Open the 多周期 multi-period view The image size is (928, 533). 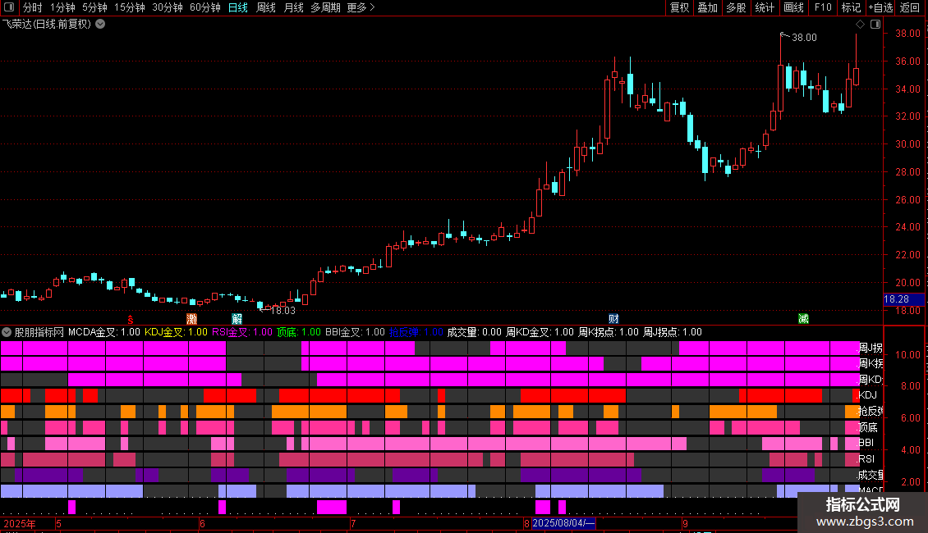coord(325,7)
